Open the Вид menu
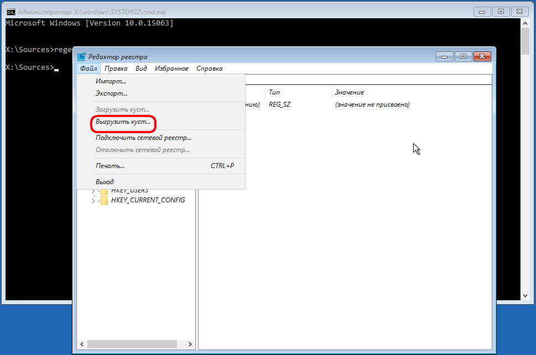Viewport: 536px width, 355px height. 141,69
